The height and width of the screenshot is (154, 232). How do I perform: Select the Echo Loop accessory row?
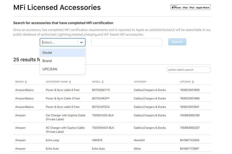tap(52, 140)
